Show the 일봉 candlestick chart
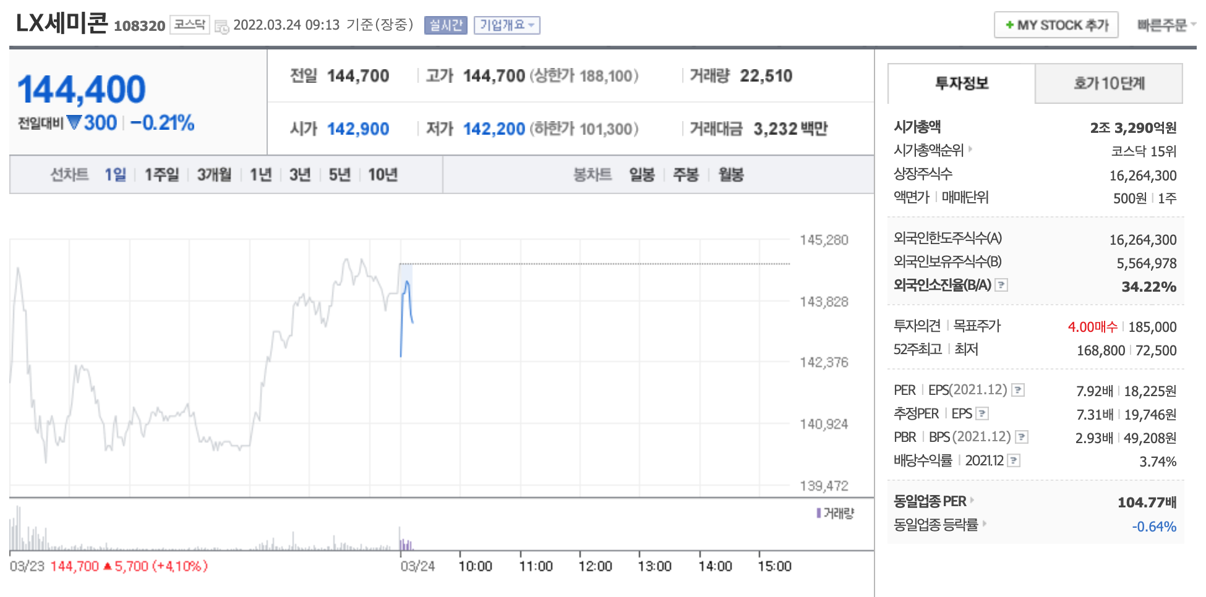1206x597 pixels. (642, 175)
